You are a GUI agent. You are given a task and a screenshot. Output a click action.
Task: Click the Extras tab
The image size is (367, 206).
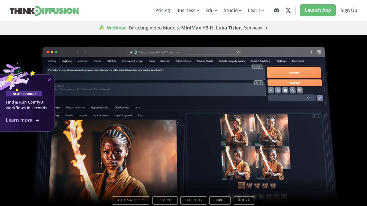(97, 61)
